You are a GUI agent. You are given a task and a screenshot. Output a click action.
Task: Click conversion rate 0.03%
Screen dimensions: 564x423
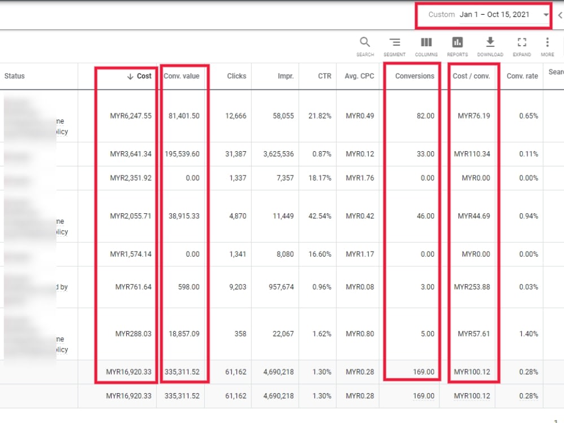pos(528,287)
